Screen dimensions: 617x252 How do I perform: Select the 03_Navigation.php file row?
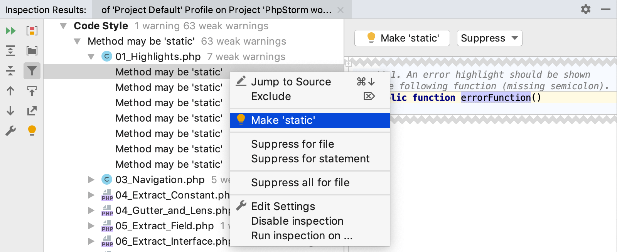click(137, 180)
